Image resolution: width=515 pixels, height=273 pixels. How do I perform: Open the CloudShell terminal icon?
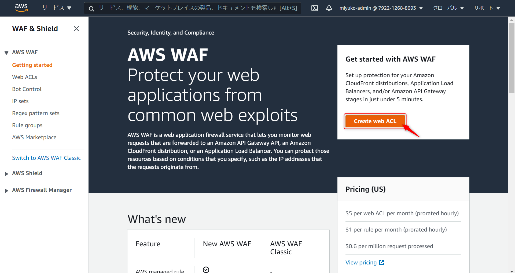(314, 8)
